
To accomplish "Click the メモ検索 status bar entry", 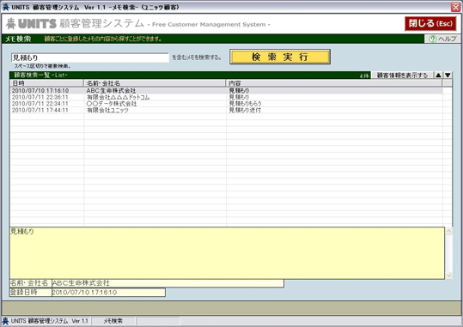I will pyautogui.click(x=113, y=321).
